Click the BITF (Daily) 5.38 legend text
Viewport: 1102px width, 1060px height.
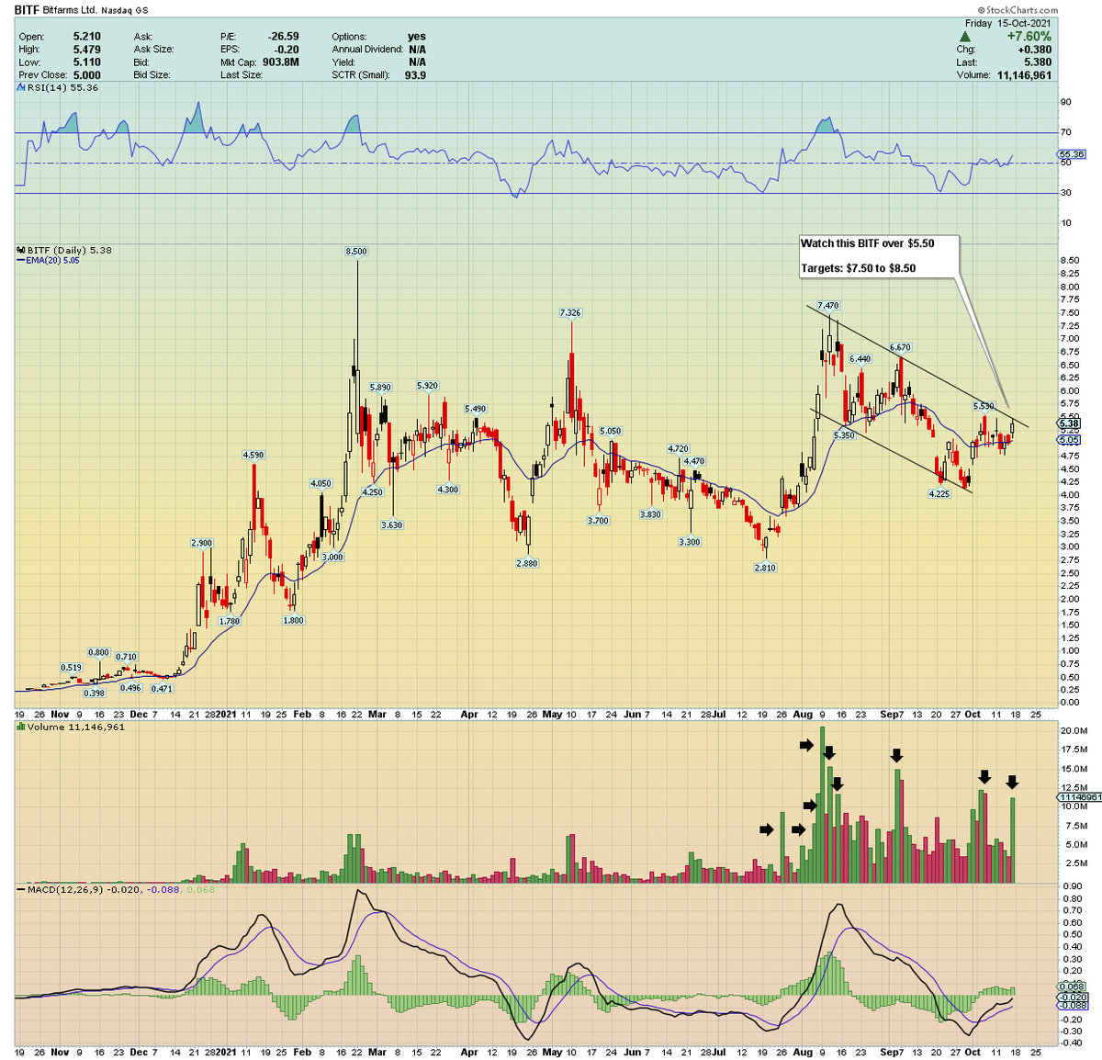pyautogui.click(x=70, y=250)
